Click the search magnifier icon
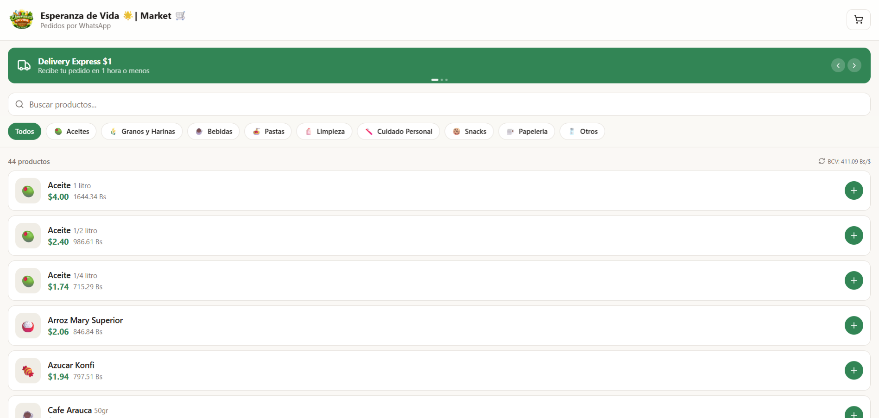This screenshot has height=418, width=879. click(19, 104)
